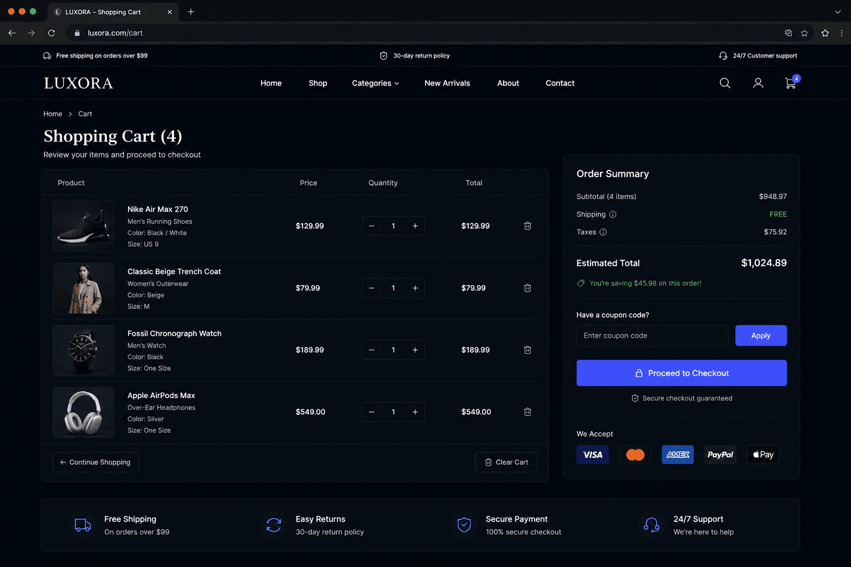This screenshot has height=567, width=851.
Task: Click the Apple Pay payment logo
Action: tap(763, 455)
